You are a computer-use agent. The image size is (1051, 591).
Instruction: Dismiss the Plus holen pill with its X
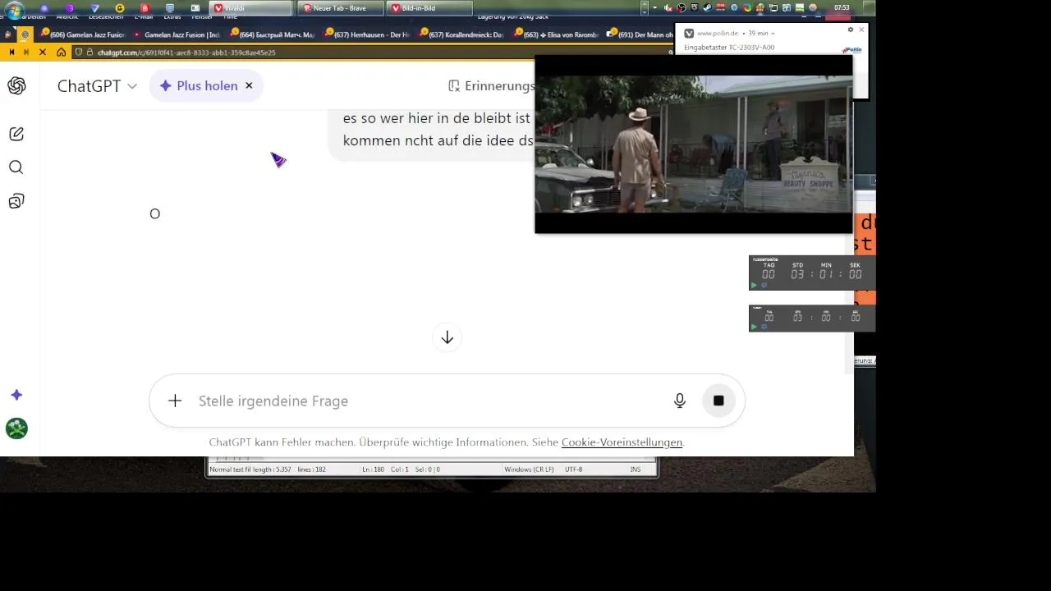point(249,85)
